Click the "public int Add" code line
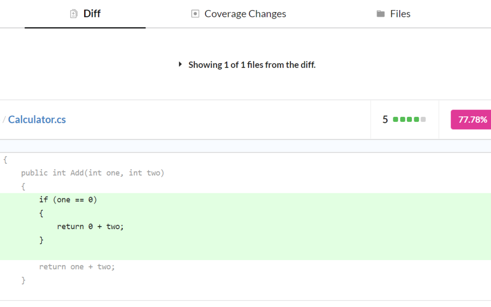Viewport: 491px width, 307px height. pos(92,173)
